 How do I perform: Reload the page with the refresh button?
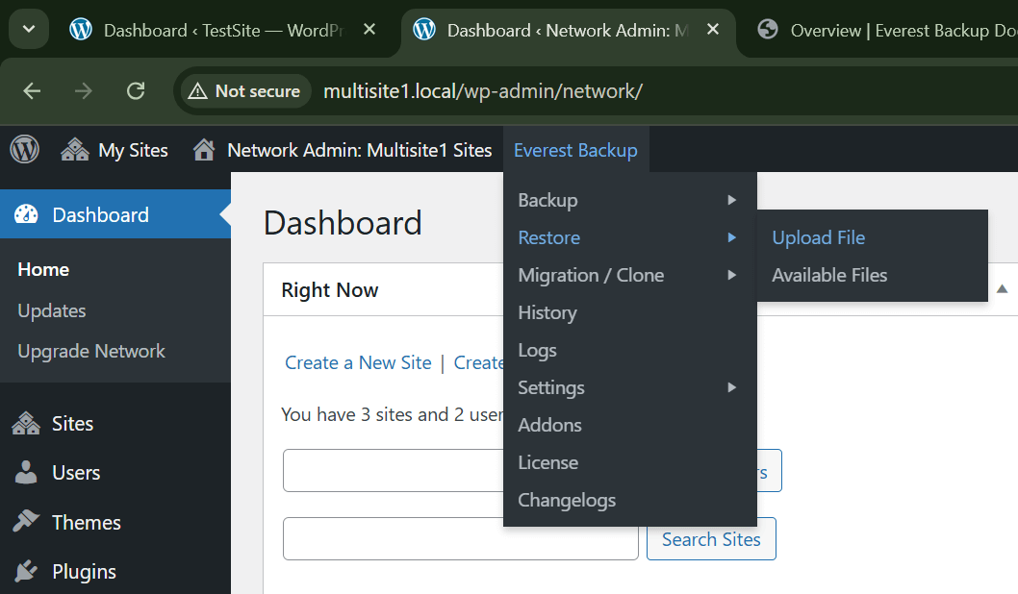(136, 91)
